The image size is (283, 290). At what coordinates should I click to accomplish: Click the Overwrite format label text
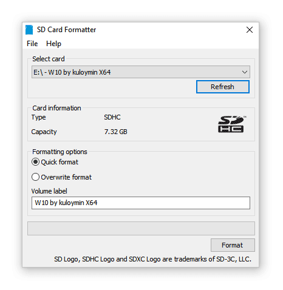(x=66, y=177)
